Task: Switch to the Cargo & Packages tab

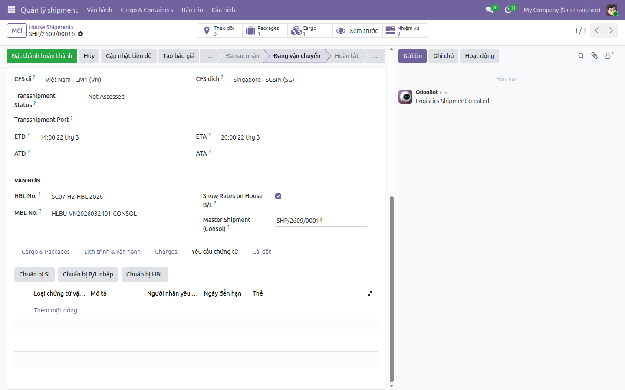Action: (x=46, y=252)
